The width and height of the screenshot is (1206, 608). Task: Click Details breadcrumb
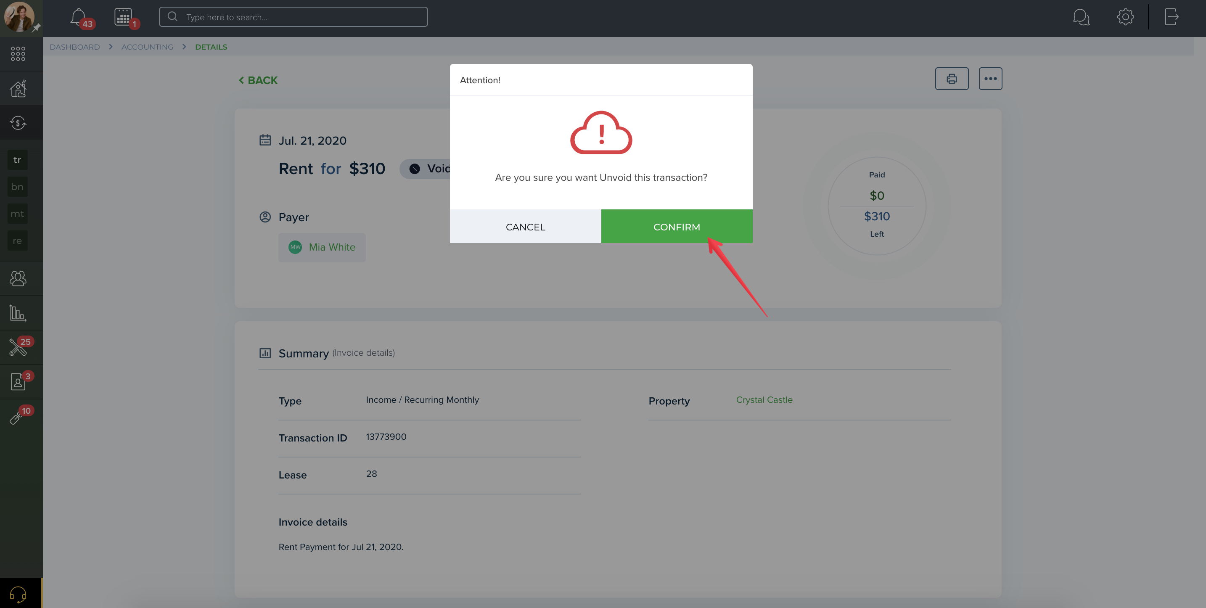[211, 47]
